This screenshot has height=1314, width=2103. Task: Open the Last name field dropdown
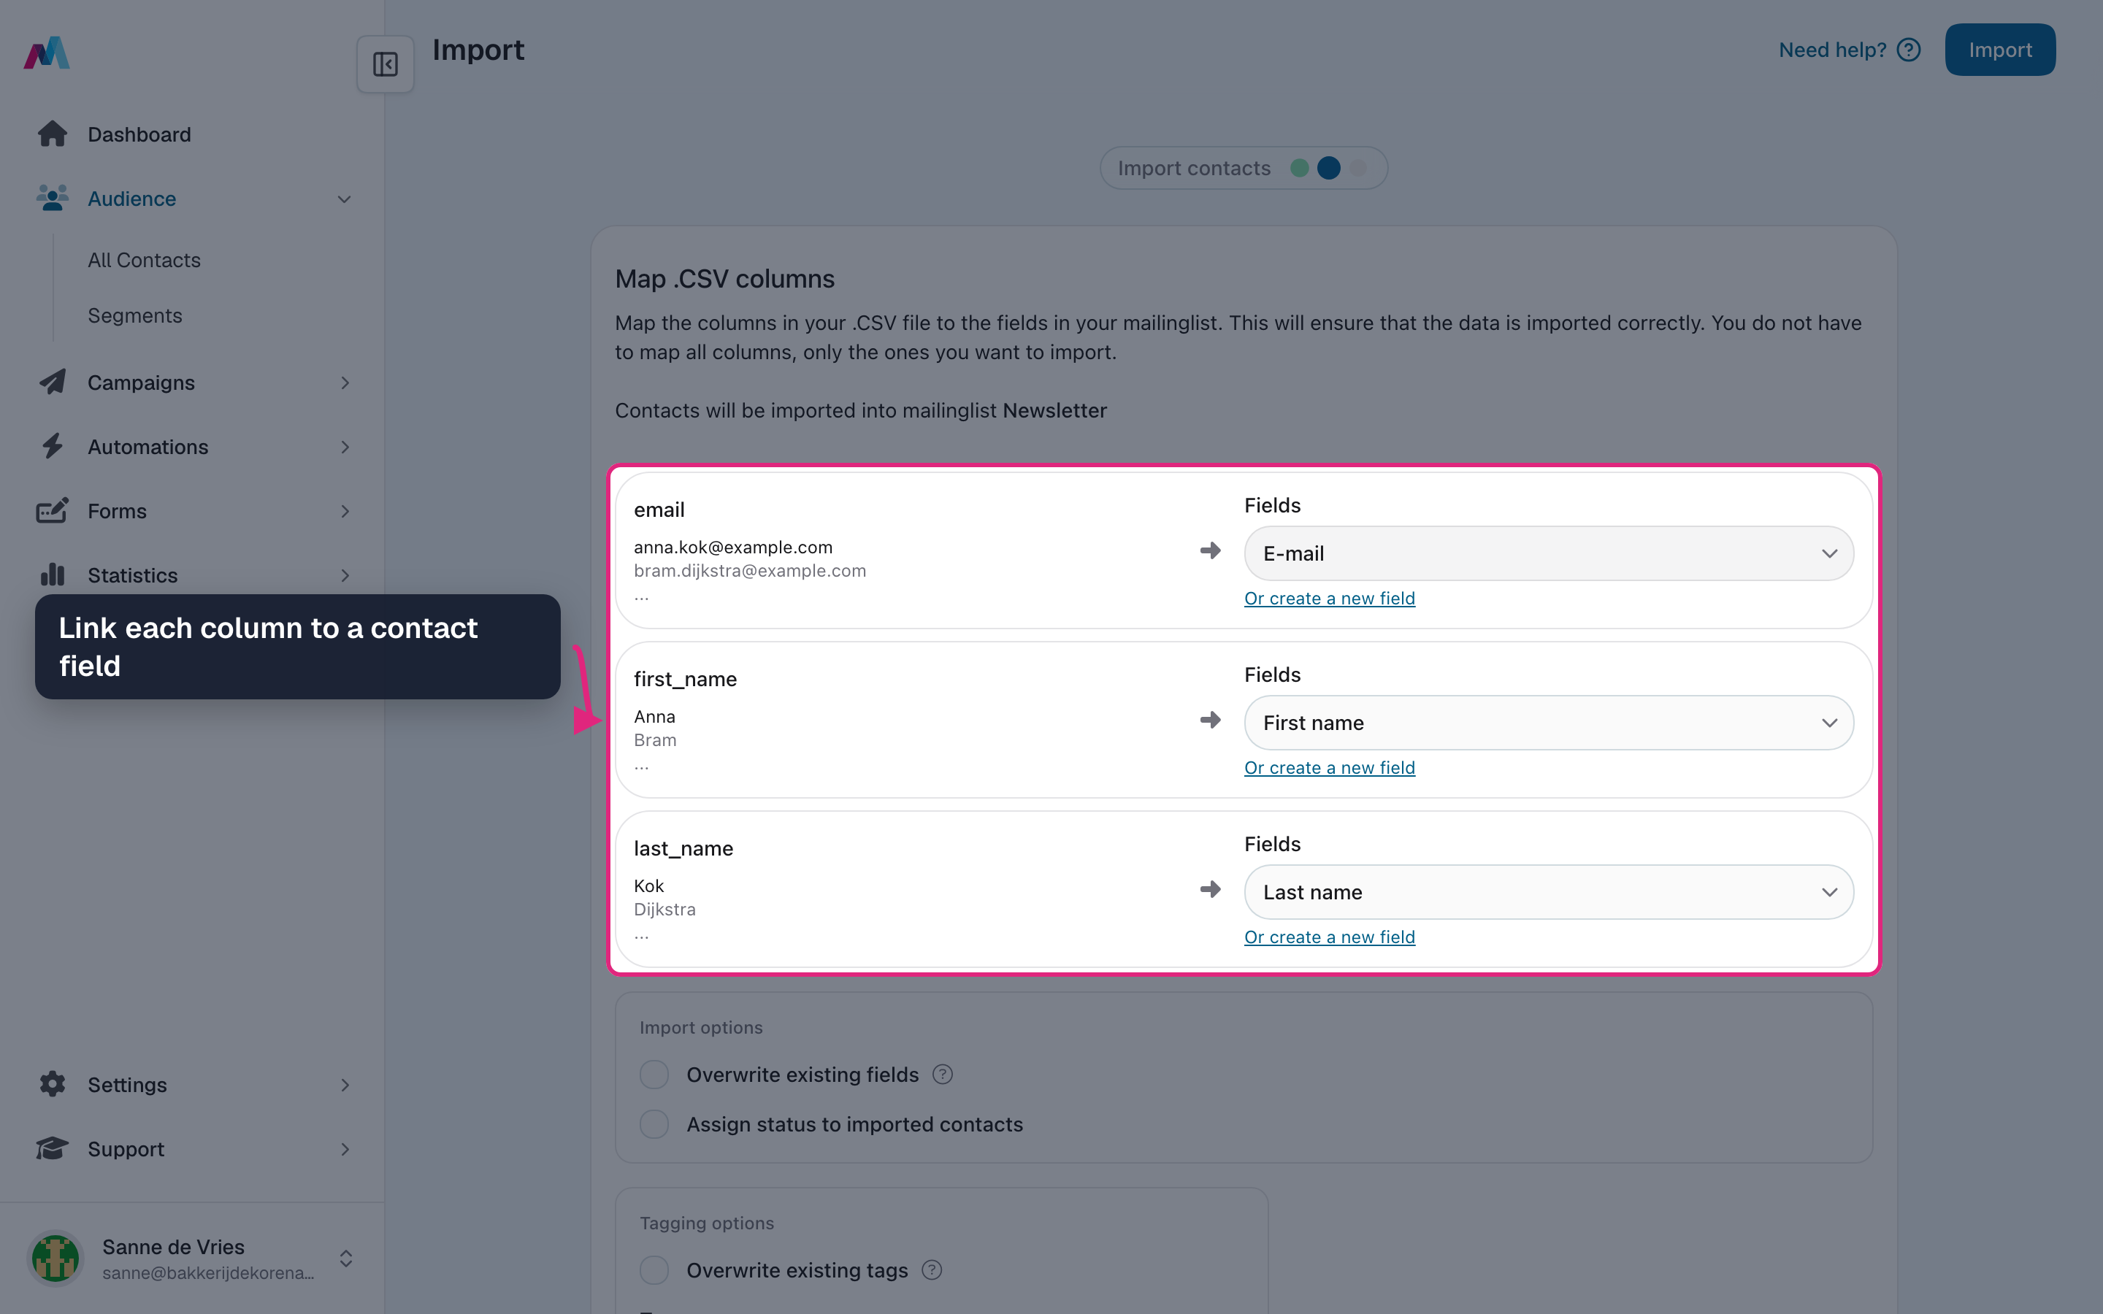click(1549, 893)
